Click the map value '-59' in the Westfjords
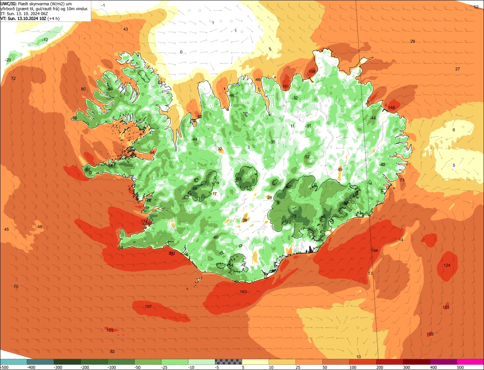484x370 pixels. click(x=110, y=89)
